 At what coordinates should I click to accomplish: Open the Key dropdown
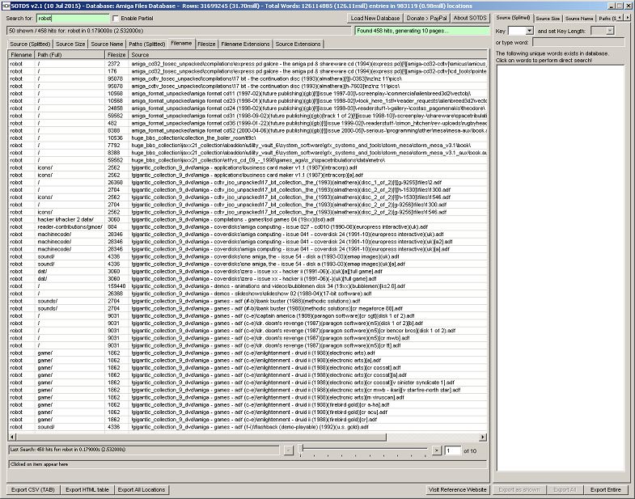(x=520, y=30)
